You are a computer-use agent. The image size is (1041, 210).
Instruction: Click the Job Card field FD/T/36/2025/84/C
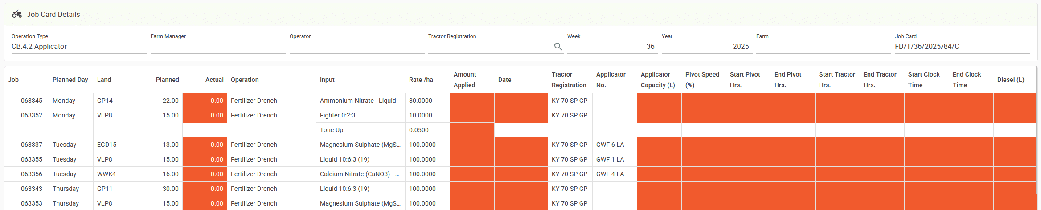coord(962,47)
